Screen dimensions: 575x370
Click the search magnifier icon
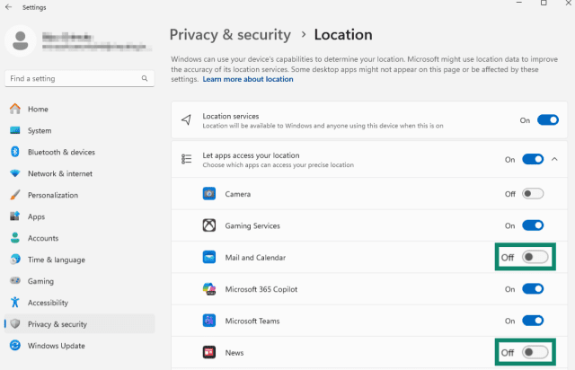coord(145,78)
